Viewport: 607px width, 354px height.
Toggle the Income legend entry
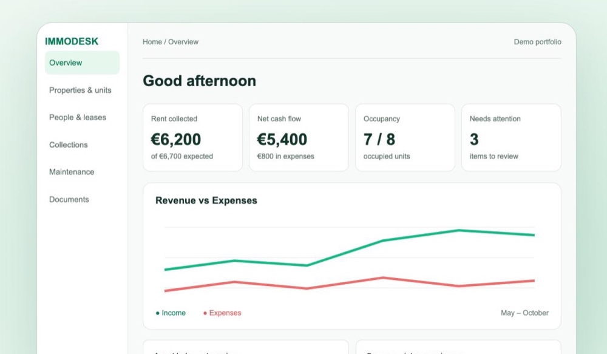[x=171, y=313]
